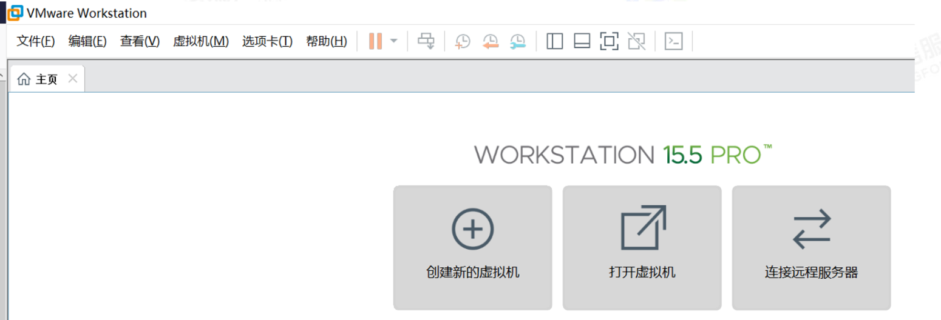Click the orange suspend/pause toolbar icon
Screen dimensions: 941x320
pos(375,41)
